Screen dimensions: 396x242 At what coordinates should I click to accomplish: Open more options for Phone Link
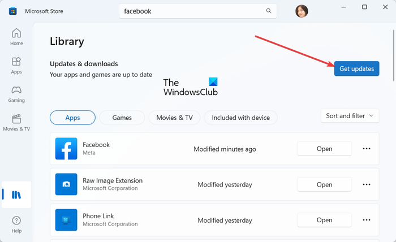click(x=367, y=220)
